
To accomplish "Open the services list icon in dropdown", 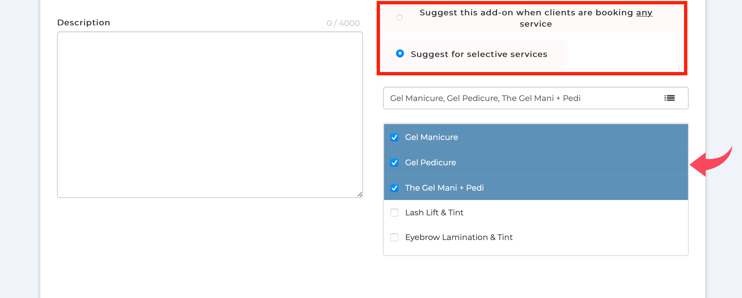I will coord(669,98).
